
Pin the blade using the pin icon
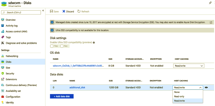click(x=210, y=3)
